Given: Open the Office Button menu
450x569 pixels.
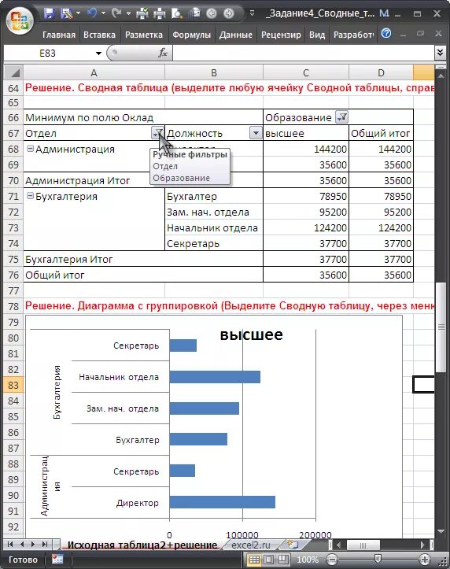Looking at the screenshot, I should click(x=20, y=20).
